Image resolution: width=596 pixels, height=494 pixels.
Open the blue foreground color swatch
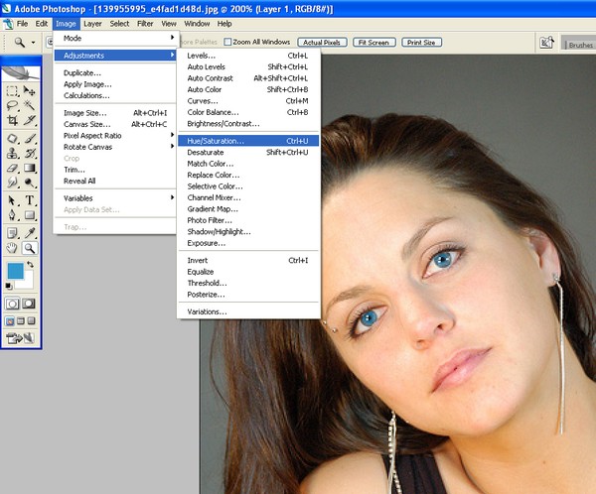tap(16, 271)
